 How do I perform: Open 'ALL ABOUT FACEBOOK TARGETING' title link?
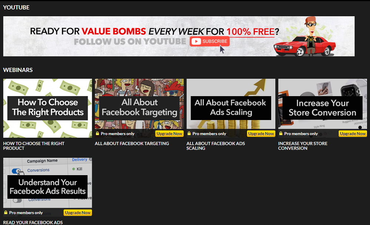[x=132, y=143]
